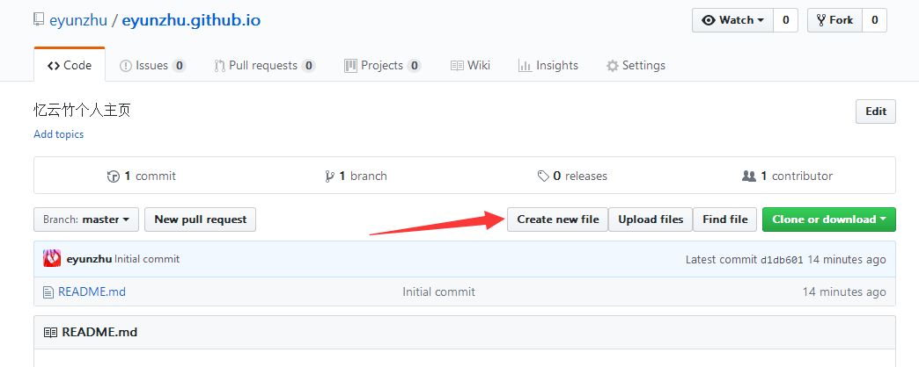
Task: Click the repository description 忆云竹个人主页
Action: 82,111
